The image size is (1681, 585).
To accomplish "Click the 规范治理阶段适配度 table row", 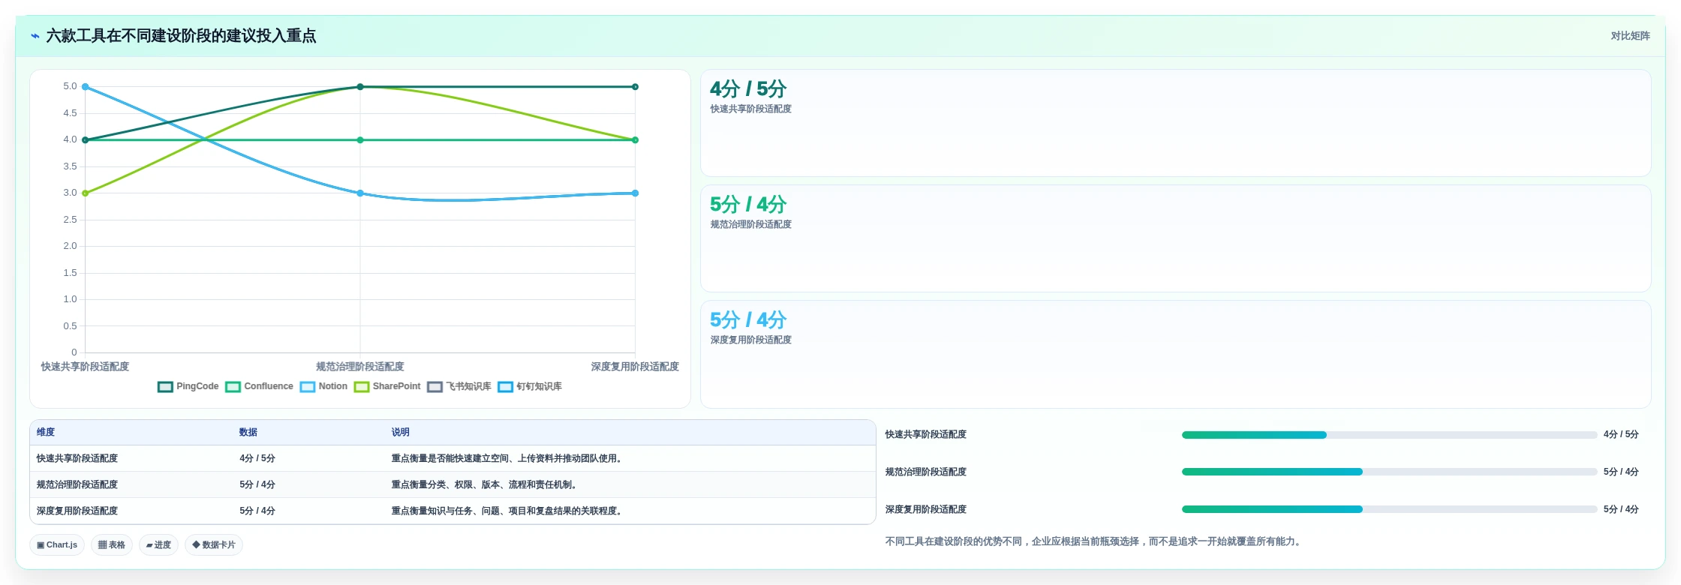I will (453, 484).
